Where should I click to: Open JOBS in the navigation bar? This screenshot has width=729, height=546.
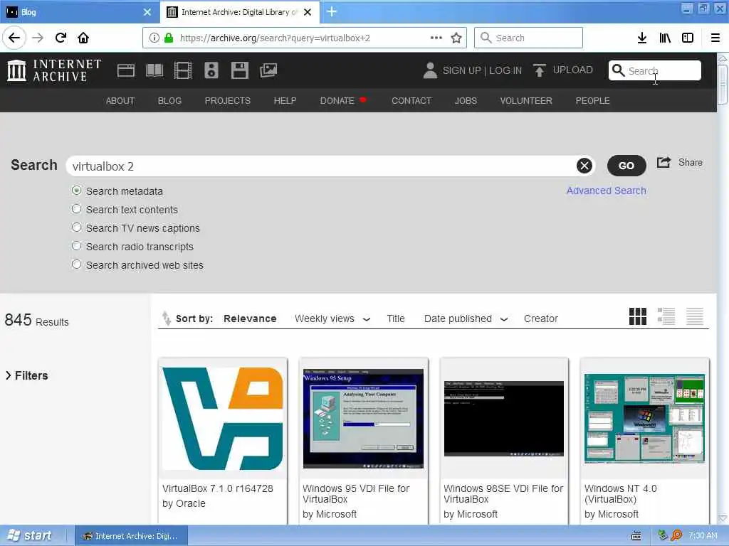466,101
